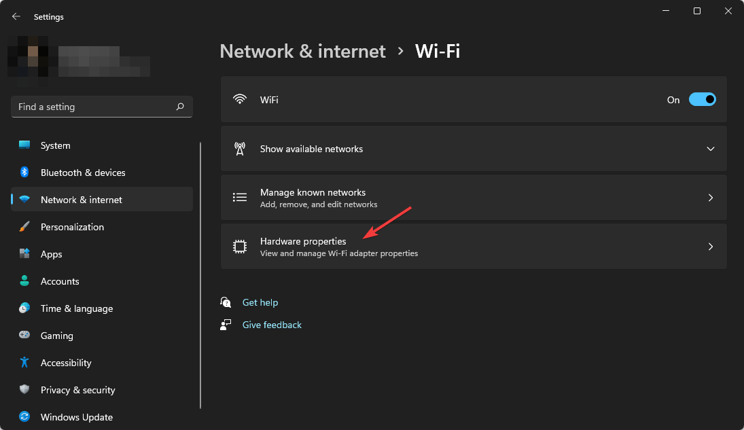Click the Accessibility person icon
Image resolution: width=744 pixels, height=430 pixels.
(x=24, y=362)
